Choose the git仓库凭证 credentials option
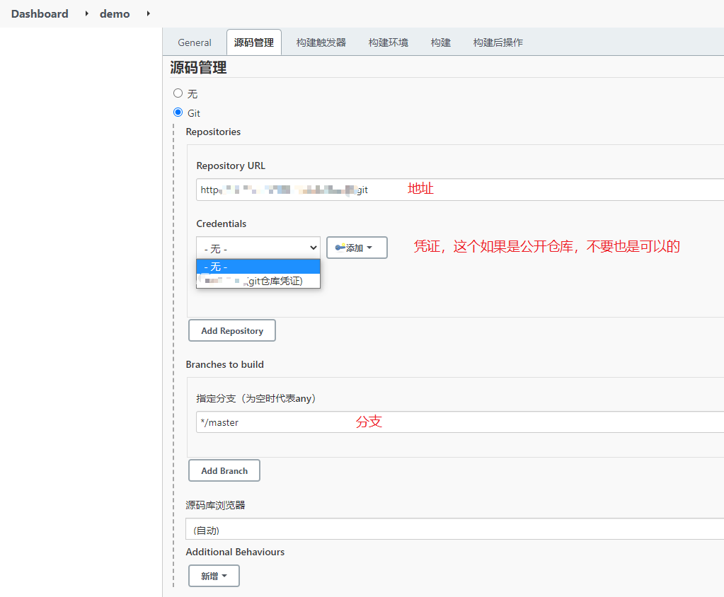 coord(258,282)
